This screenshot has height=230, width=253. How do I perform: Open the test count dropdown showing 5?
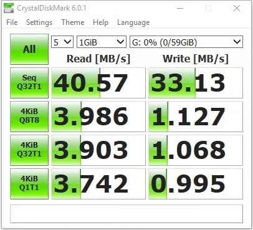tap(62, 42)
